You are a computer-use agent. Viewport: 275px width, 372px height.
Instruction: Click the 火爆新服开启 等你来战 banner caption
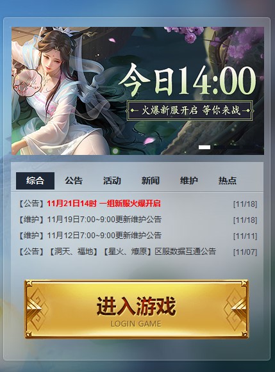click(190, 111)
